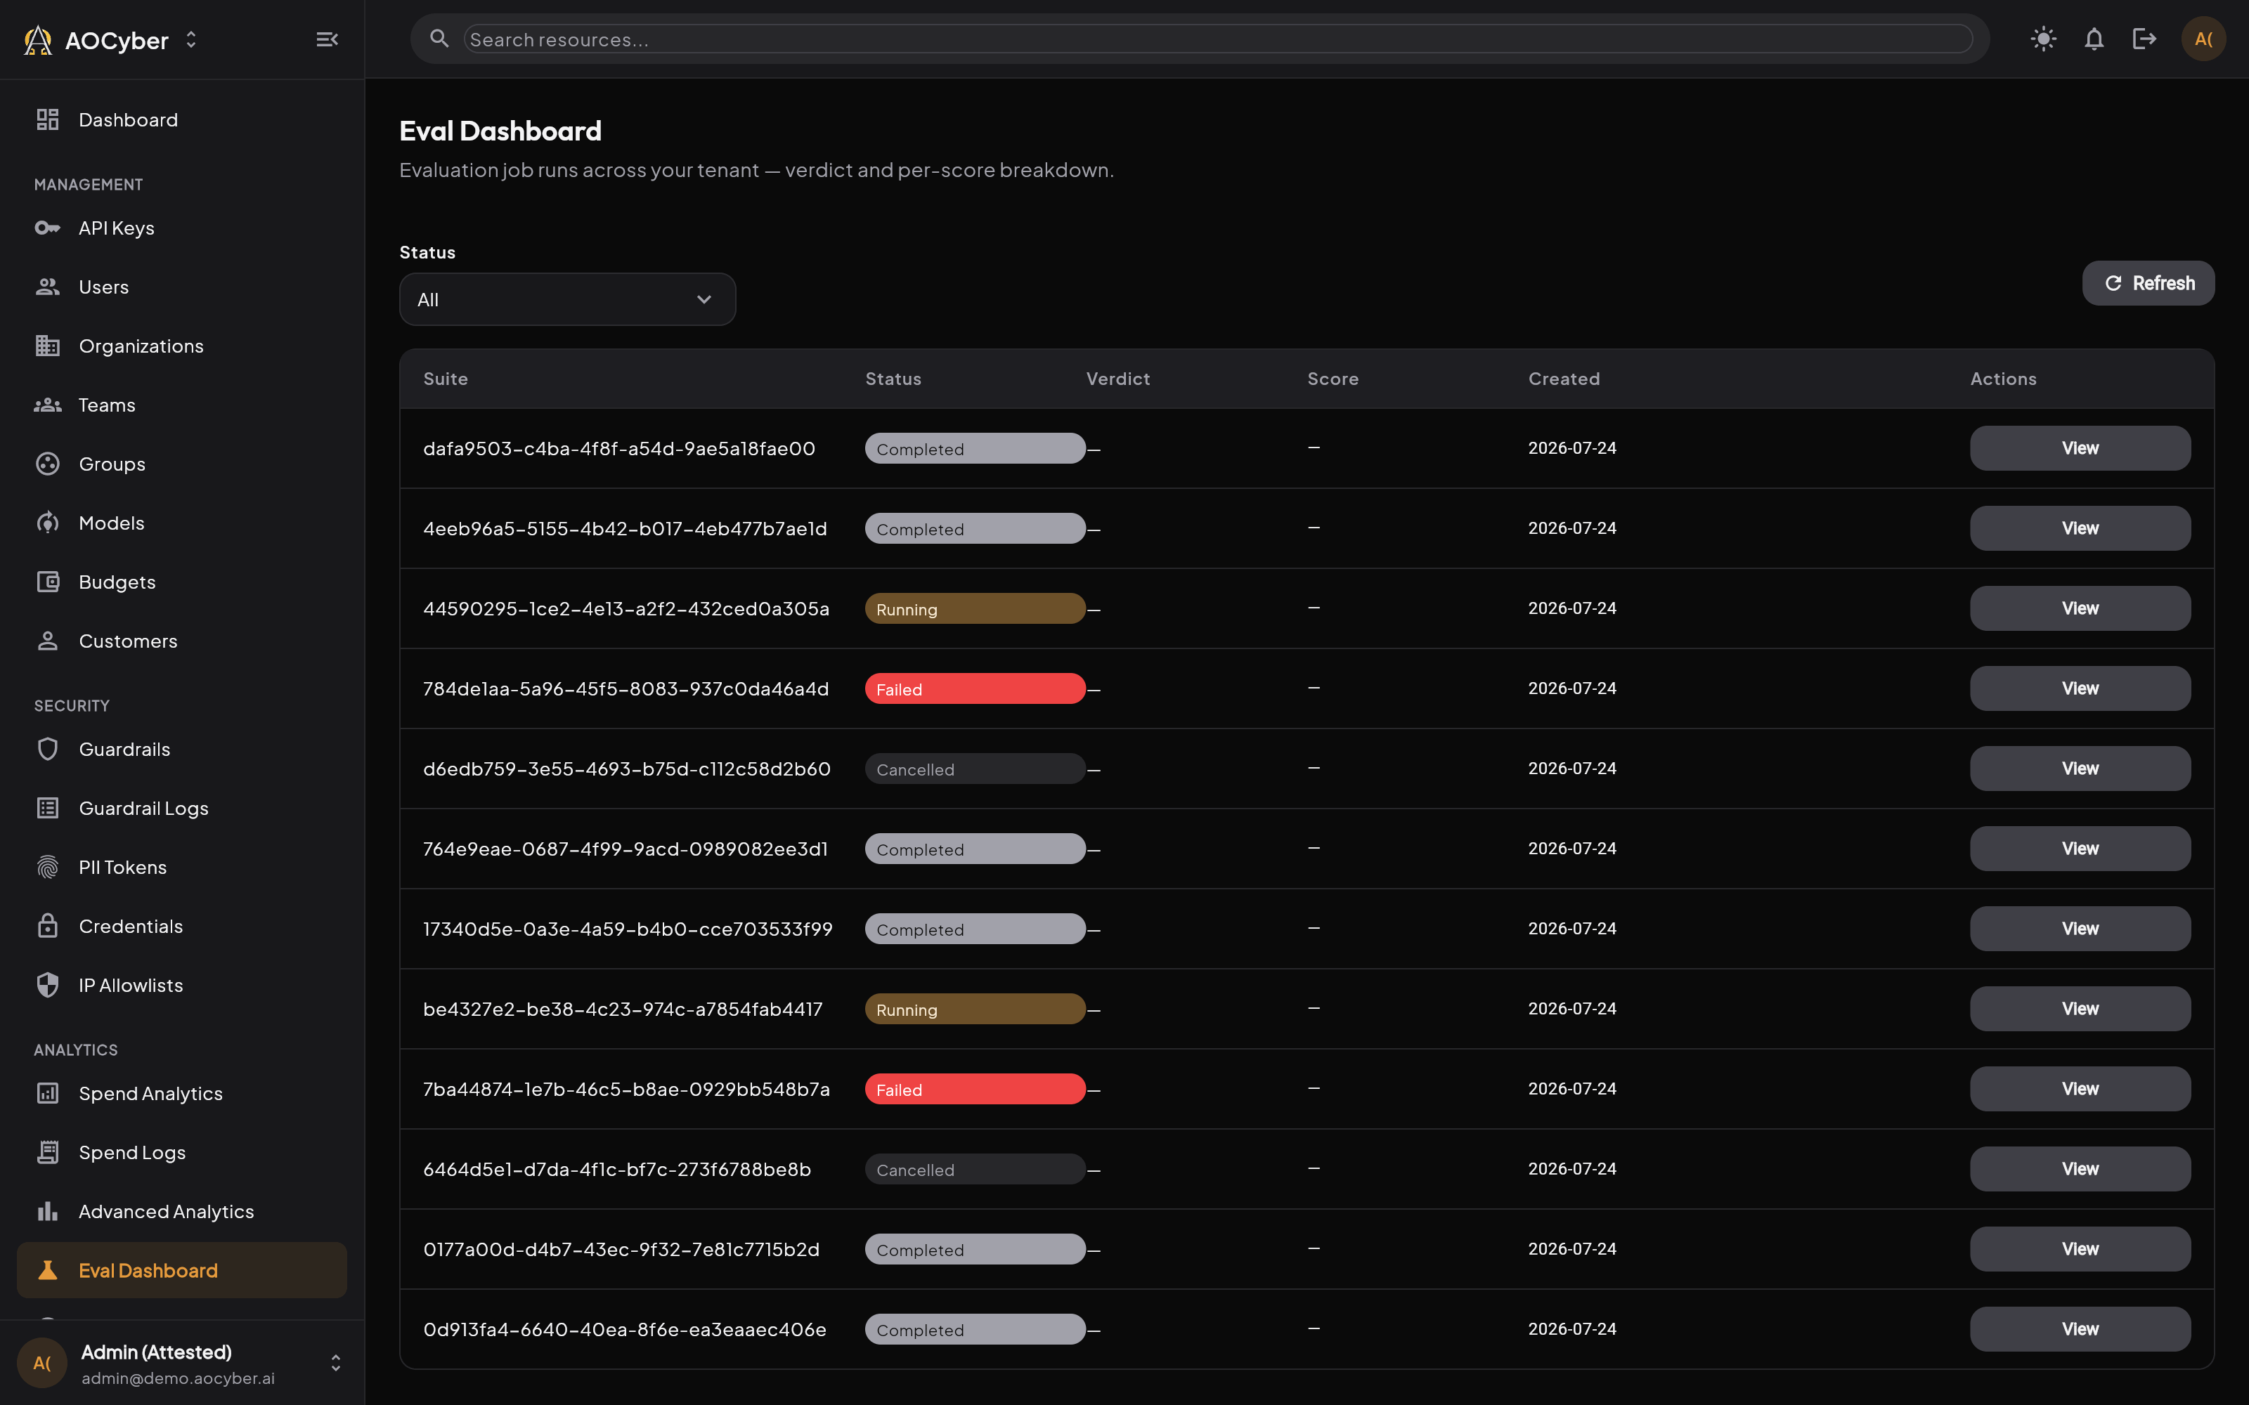This screenshot has width=2249, height=1405.
Task: Open Teams in sidebar
Action: (x=182, y=405)
